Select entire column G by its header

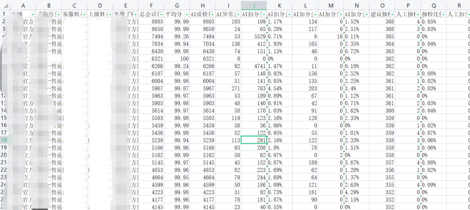(x=177, y=5)
